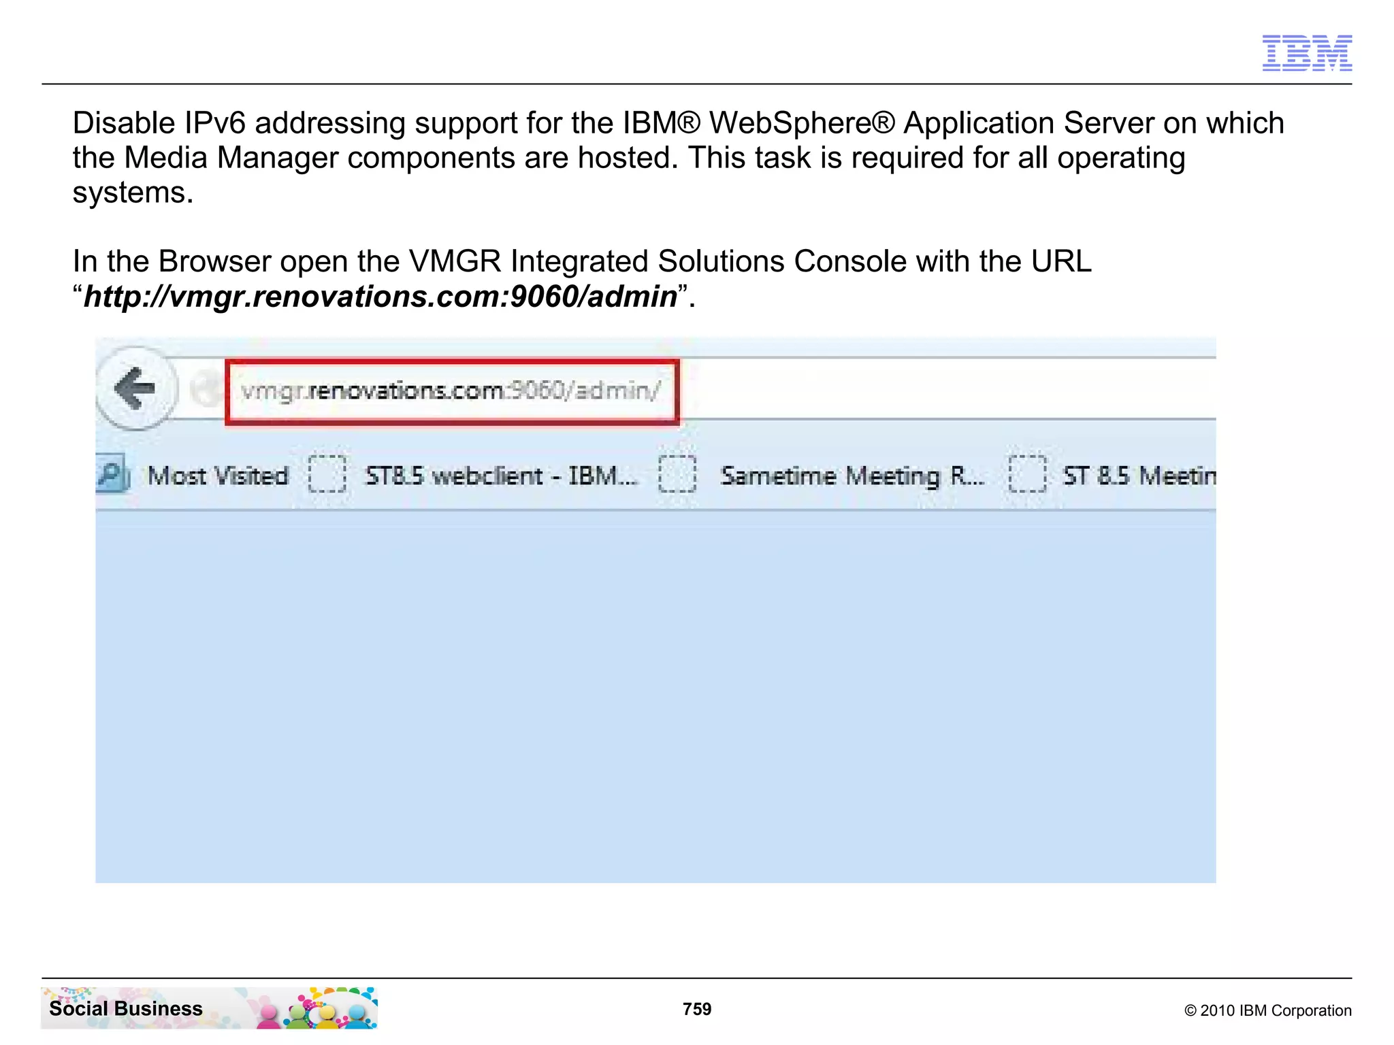Image resolution: width=1394 pixels, height=1045 pixels.
Task: Click the © 2010 IBM Corporation text
Action: [x=1268, y=1010]
